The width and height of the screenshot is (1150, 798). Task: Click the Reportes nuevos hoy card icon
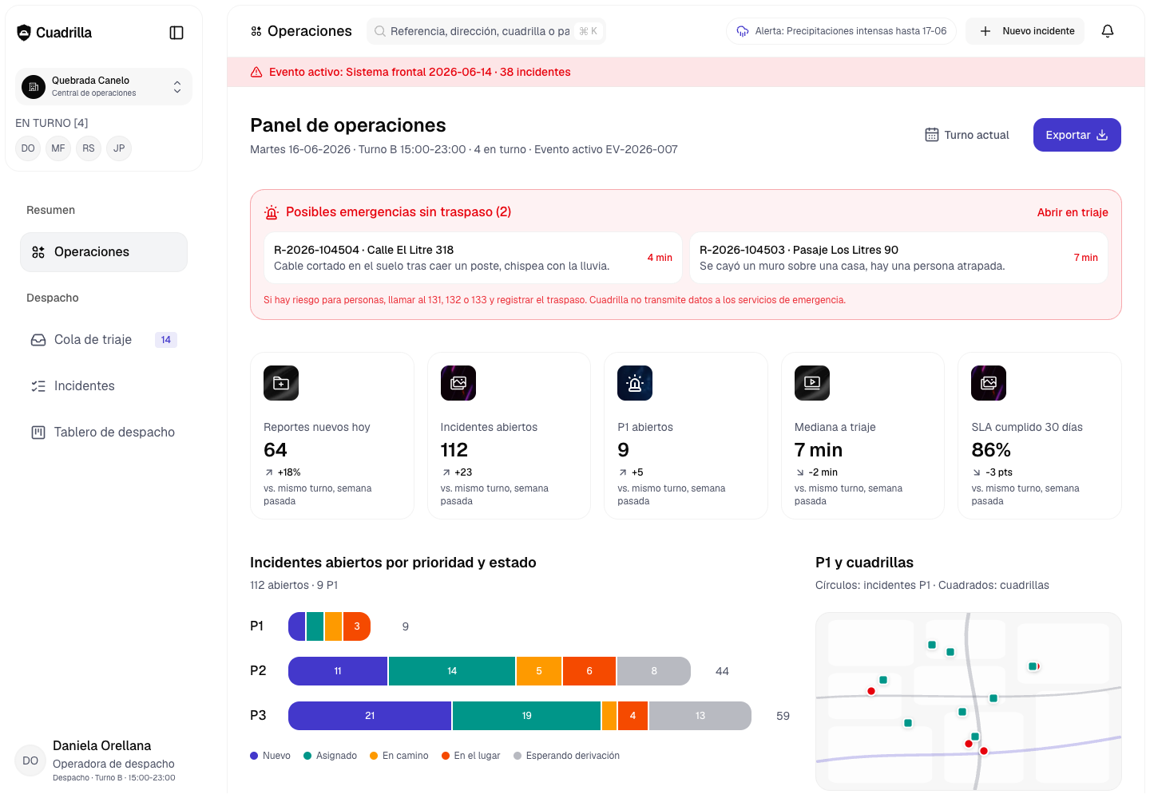click(x=281, y=383)
